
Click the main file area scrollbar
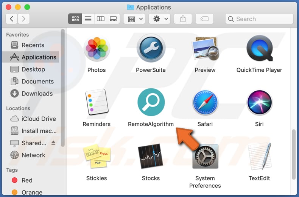tap(294, 154)
